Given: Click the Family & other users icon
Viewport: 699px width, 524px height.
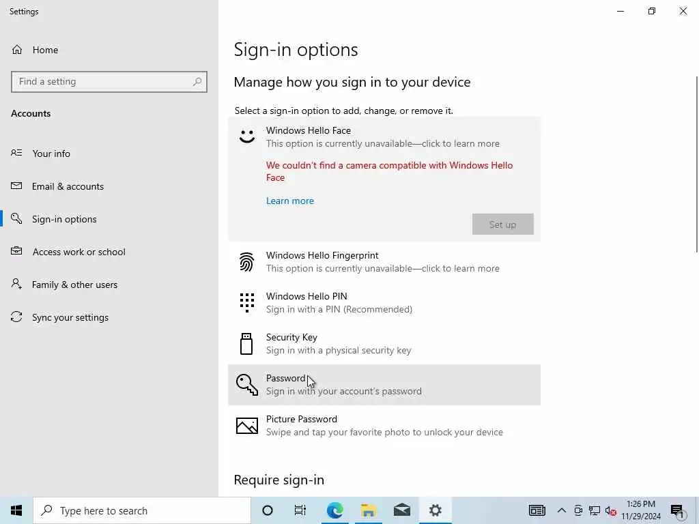Looking at the screenshot, I should pyautogui.click(x=16, y=284).
